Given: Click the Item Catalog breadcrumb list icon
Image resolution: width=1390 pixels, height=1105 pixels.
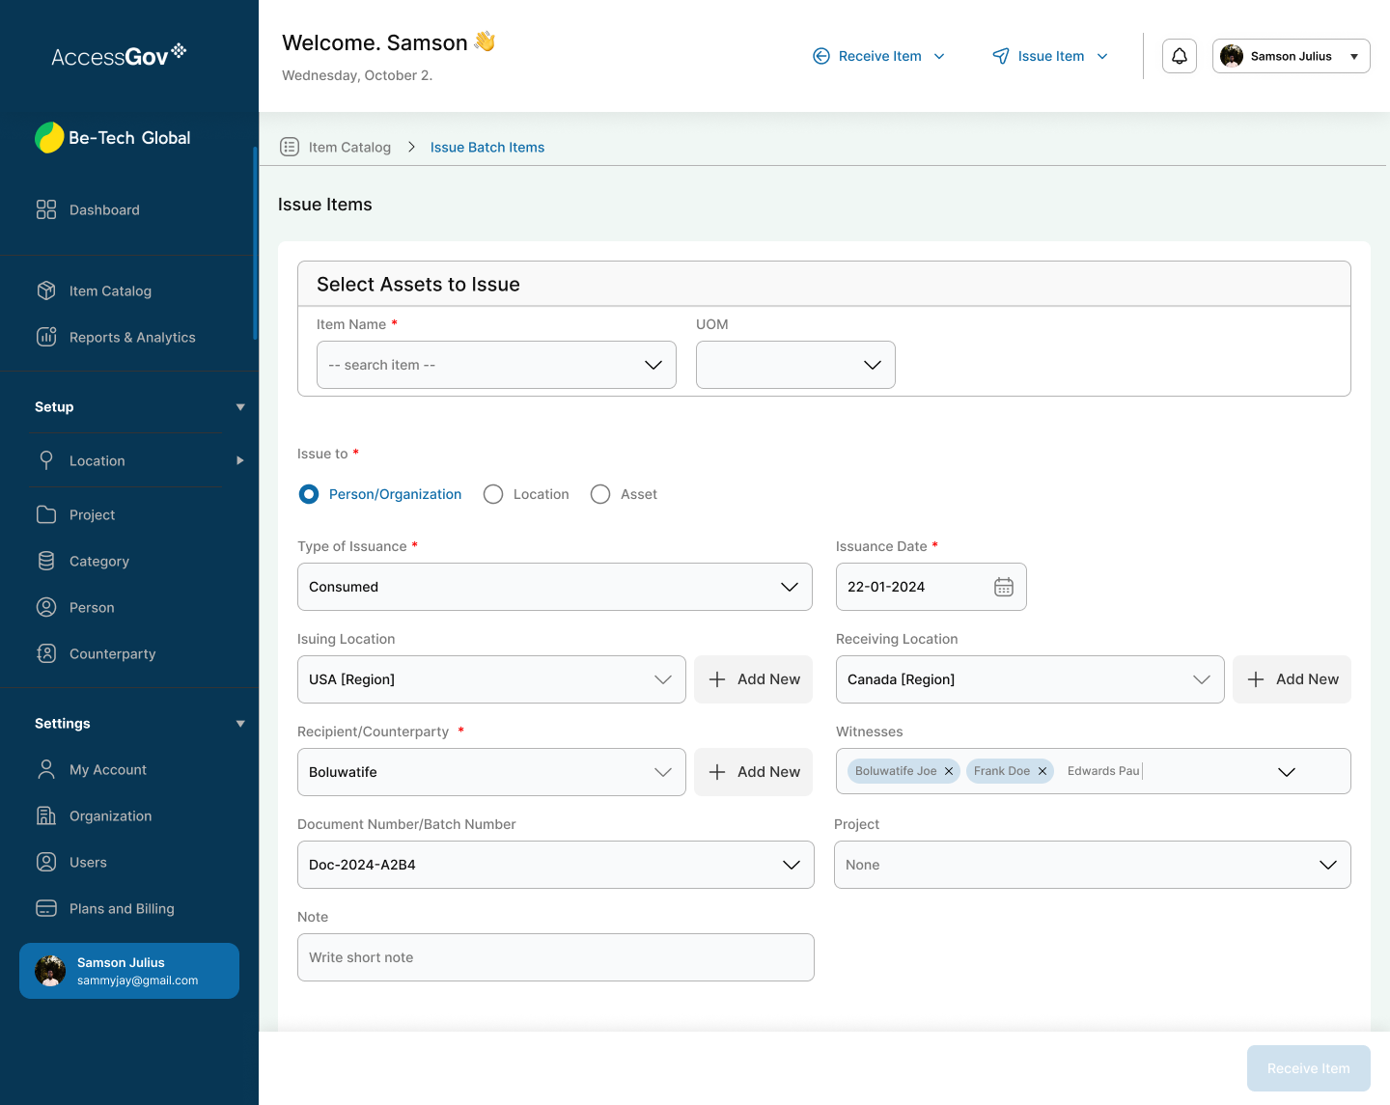Looking at the screenshot, I should point(290,147).
